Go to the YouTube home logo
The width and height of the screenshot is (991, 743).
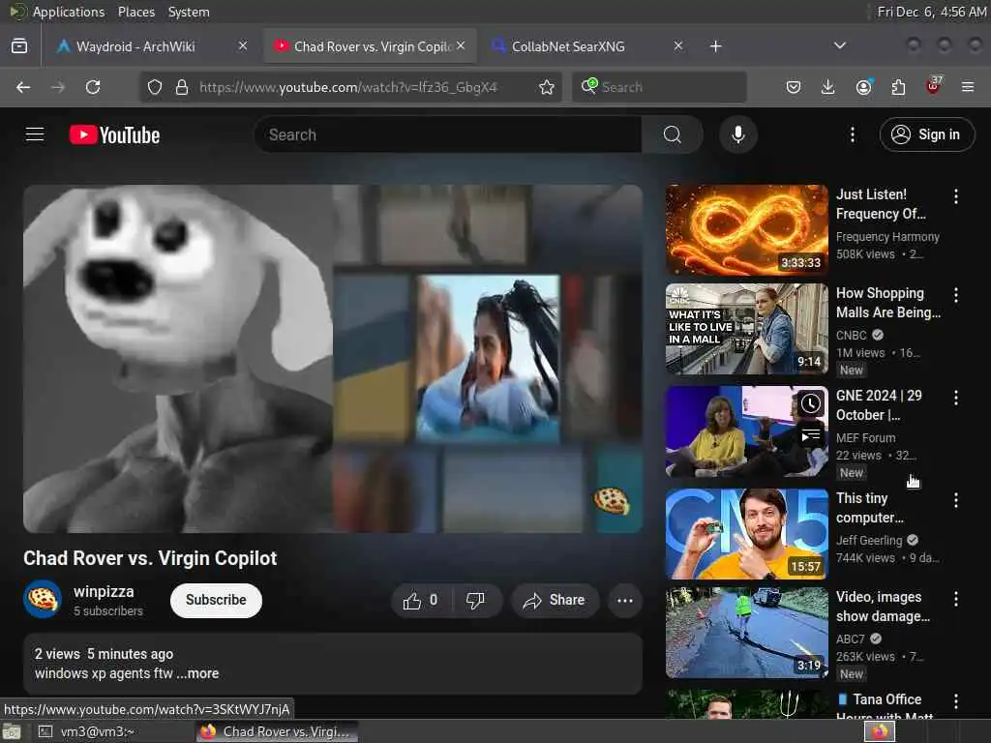point(114,134)
